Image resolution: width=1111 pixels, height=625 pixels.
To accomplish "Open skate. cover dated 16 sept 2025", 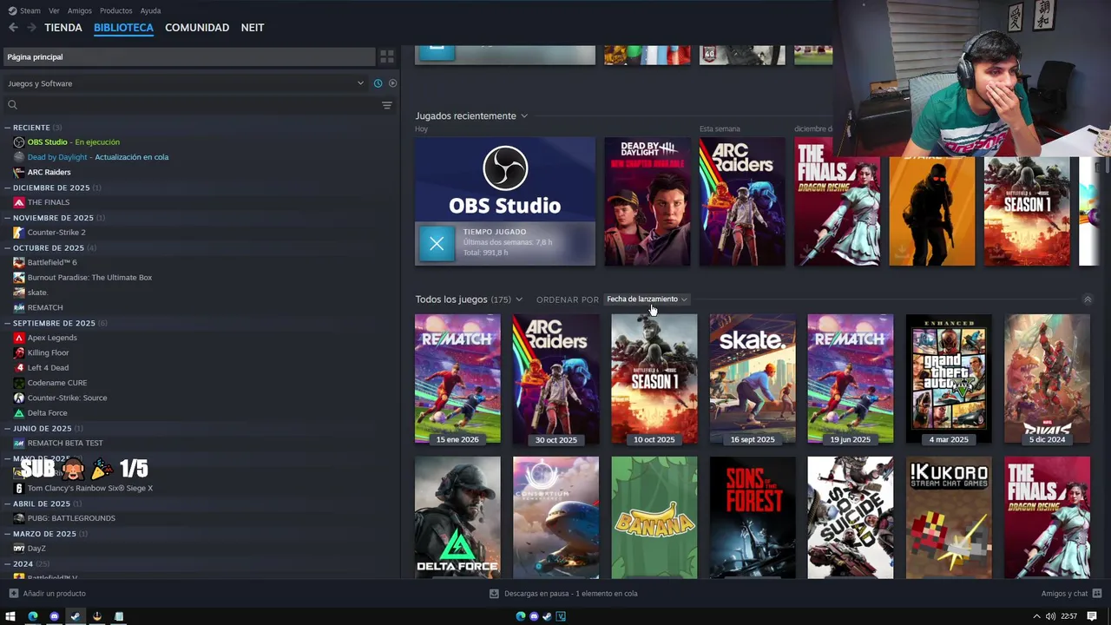I will coord(753,379).
